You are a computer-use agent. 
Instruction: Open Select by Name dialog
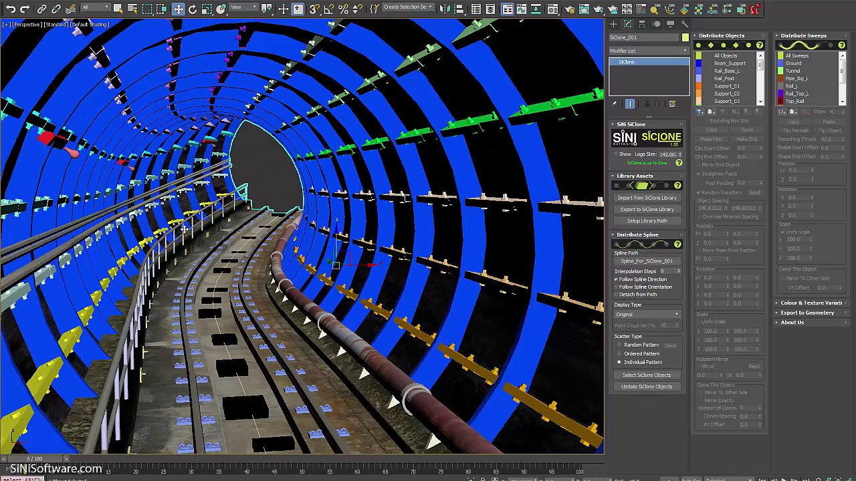(x=132, y=9)
